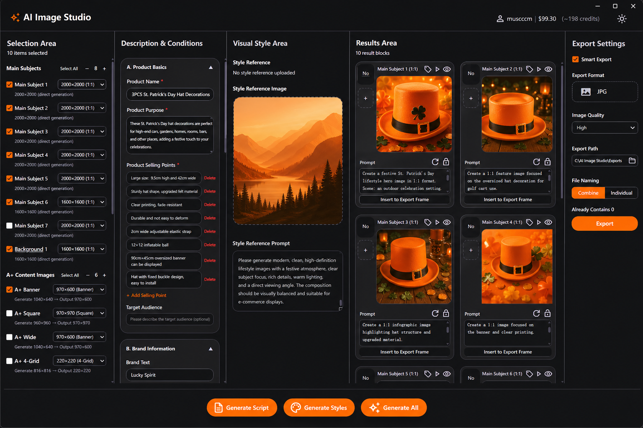Image resolution: width=643 pixels, height=428 pixels.
Task: Click the Generate All button
Action: 394,408
